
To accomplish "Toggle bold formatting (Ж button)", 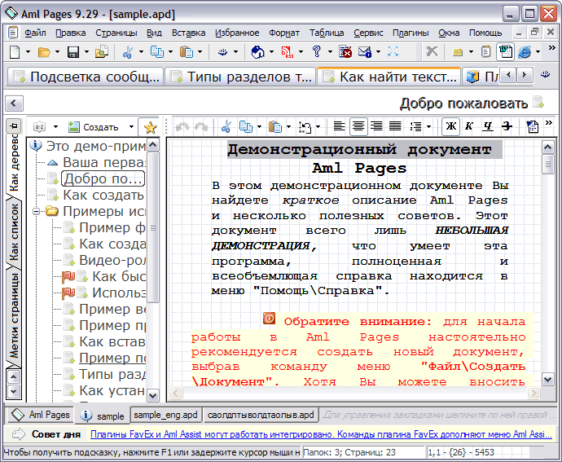I will pyautogui.click(x=451, y=126).
